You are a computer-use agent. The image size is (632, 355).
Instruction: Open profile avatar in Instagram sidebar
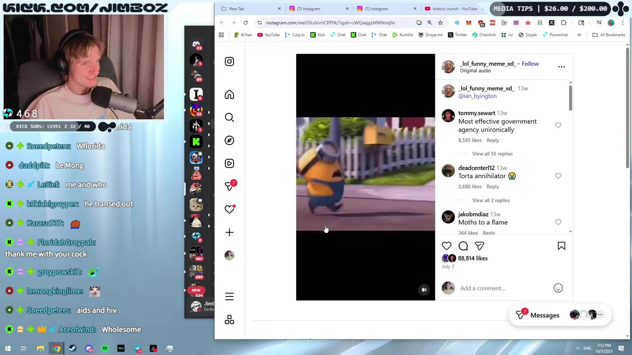pos(229,255)
